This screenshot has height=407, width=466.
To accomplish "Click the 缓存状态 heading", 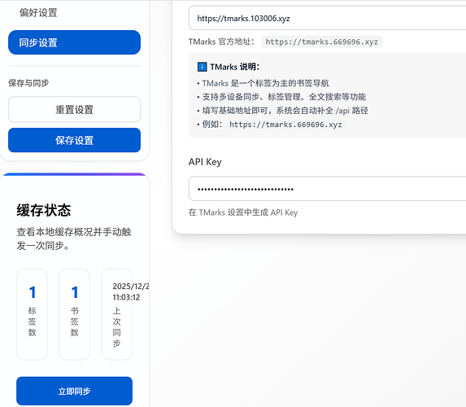I will [44, 210].
